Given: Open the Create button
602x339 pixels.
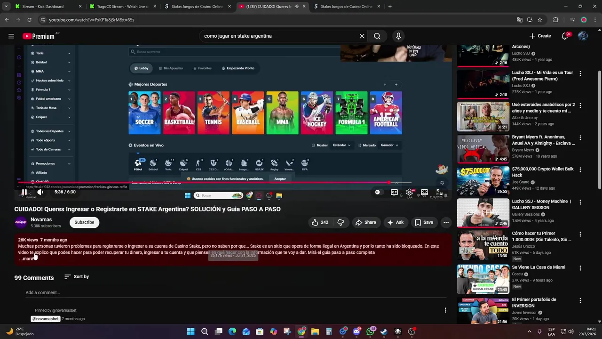Looking at the screenshot, I should [x=540, y=36].
